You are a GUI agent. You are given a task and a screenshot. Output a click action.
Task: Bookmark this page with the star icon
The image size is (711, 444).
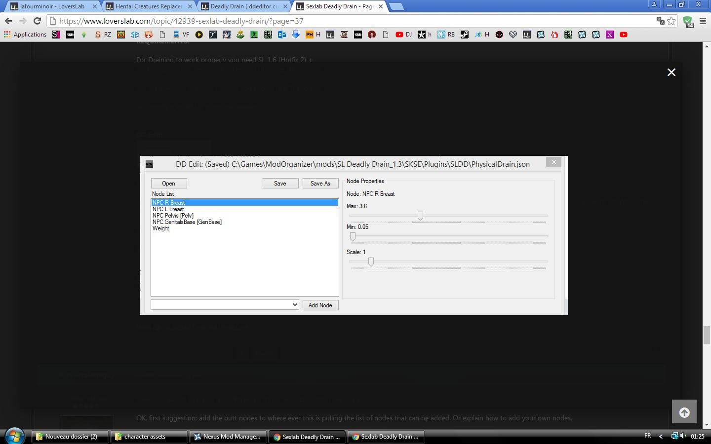(x=671, y=21)
